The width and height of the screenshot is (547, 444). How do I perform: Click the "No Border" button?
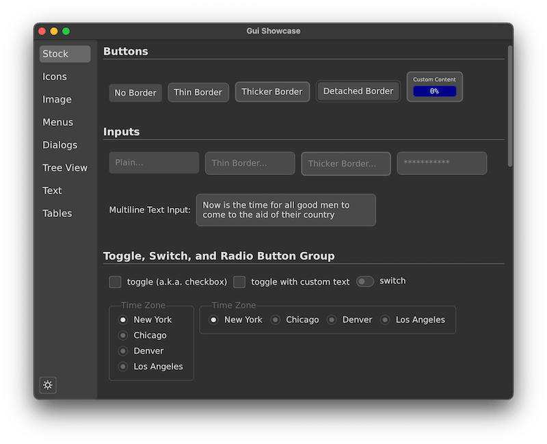click(135, 92)
